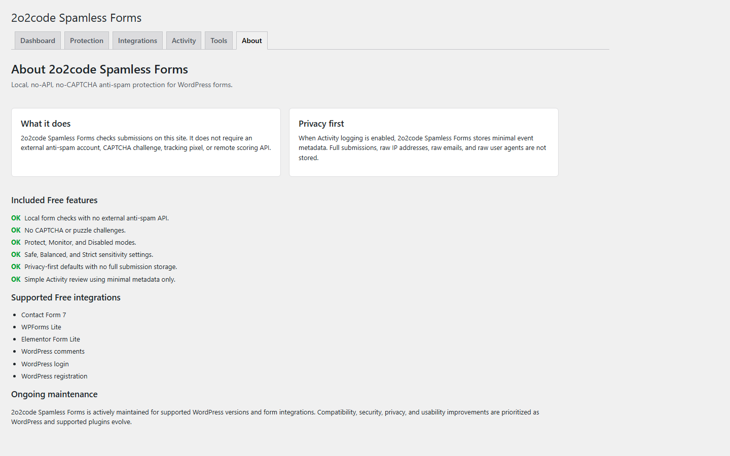Viewport: 730px width, 456px height.
Task: Click 'Safe, Balanced, and Strict sensitivity settings.'
Action: pos(89,255)
